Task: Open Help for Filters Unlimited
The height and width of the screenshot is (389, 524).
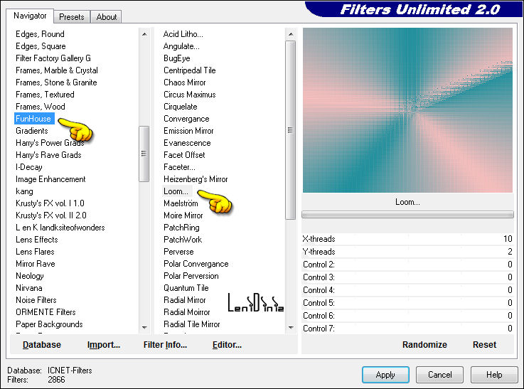Action: click(494, 374)
